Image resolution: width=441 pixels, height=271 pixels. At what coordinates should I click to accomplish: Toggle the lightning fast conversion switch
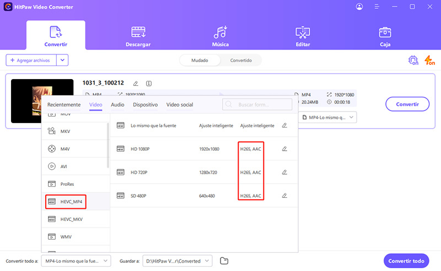click(429, 60)
